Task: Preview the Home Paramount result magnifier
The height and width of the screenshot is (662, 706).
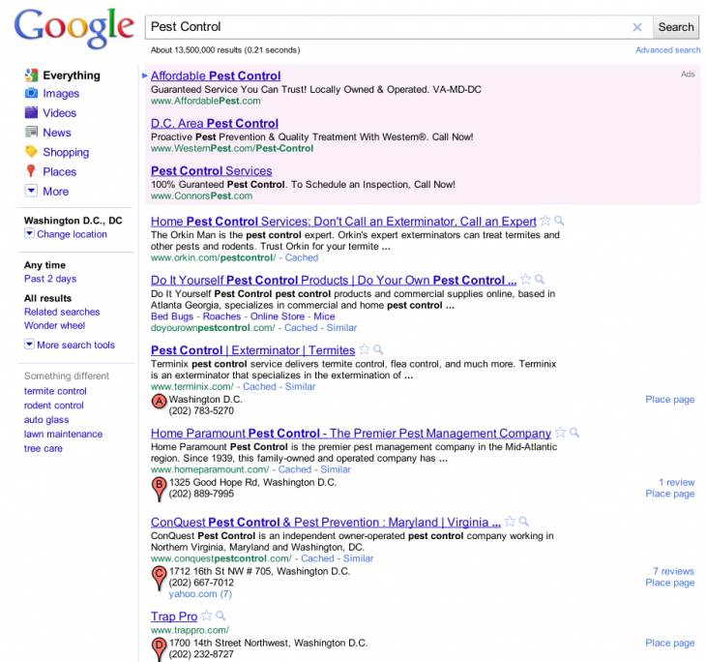Action: pyautogui.click(x=574, y=433)
